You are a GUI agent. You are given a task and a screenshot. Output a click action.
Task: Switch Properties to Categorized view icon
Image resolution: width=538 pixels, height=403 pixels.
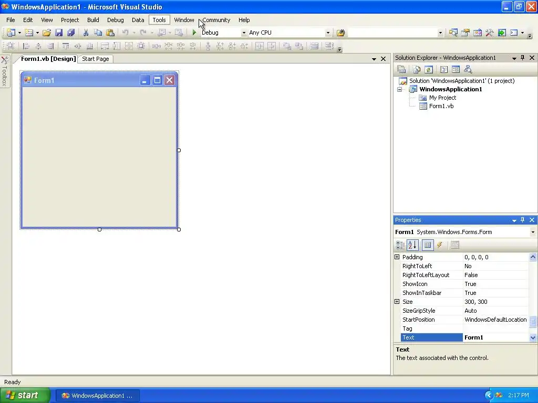coord(400,245)
